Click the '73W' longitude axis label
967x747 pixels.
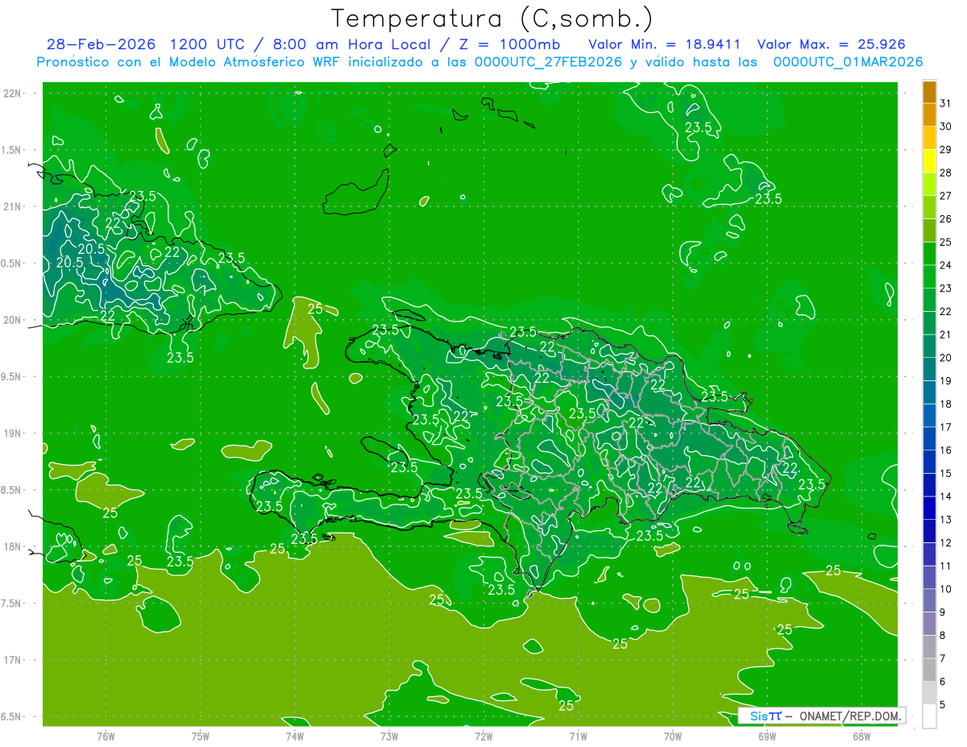tap(389, 737)
